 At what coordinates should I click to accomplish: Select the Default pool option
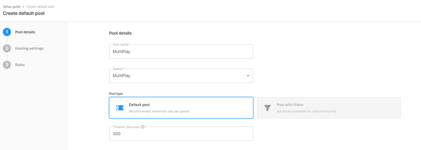point(181,108)
